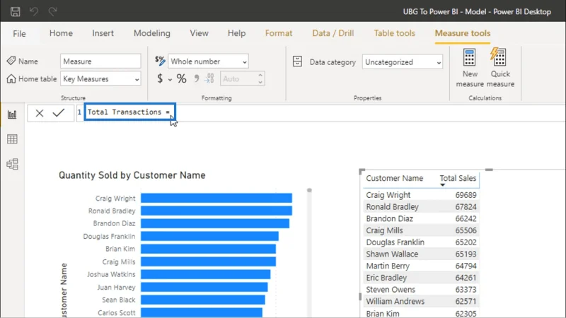Open the Table tools tab
This screenshot has width=566, height=318.
click(x=395, y=33)
